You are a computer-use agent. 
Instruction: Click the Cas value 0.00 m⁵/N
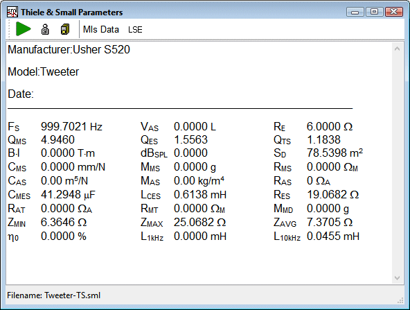64,180
